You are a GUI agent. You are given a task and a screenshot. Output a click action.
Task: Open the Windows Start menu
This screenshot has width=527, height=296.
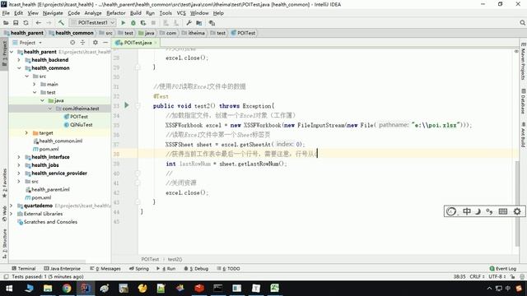pyautogui.click(x=9, y=289)
